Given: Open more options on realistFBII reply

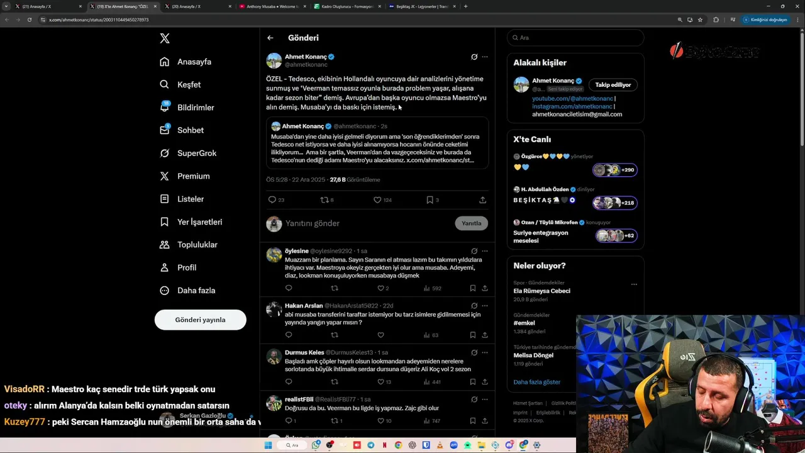Looking at the screenshot, I should click(484, 400).
